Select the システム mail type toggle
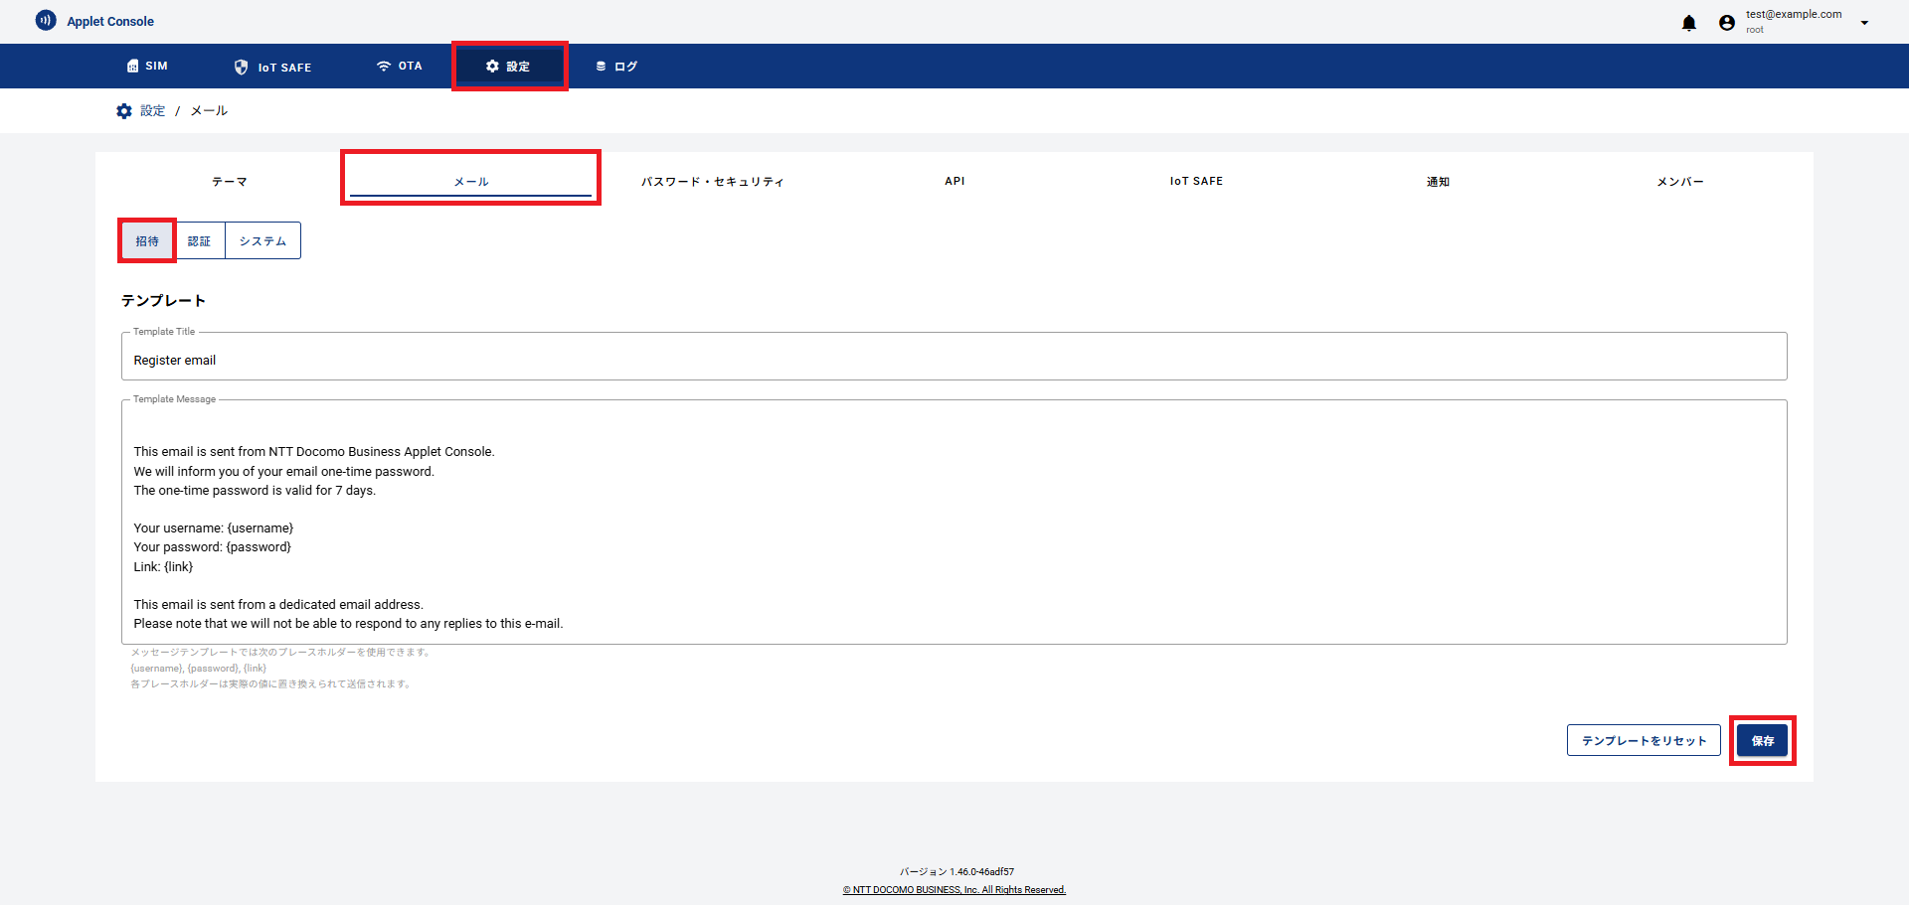 click(x=262, y=241)
